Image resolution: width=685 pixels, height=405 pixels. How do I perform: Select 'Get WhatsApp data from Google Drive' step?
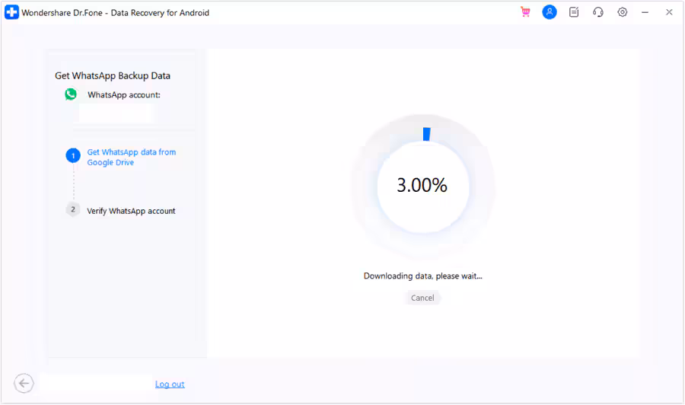(x=131, y=157)
